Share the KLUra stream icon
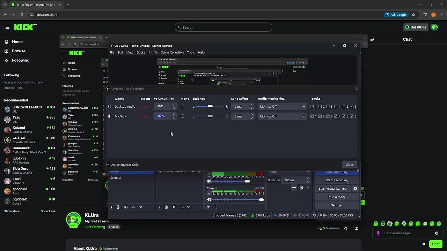Viewport: 447px width, 251px height. click(x=345, y=228)
